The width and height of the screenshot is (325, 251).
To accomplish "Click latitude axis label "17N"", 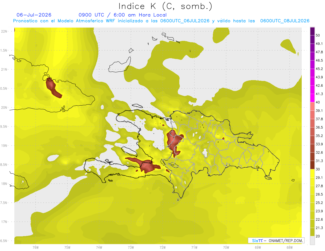I will pyautogui.click(x=4, y=222).
